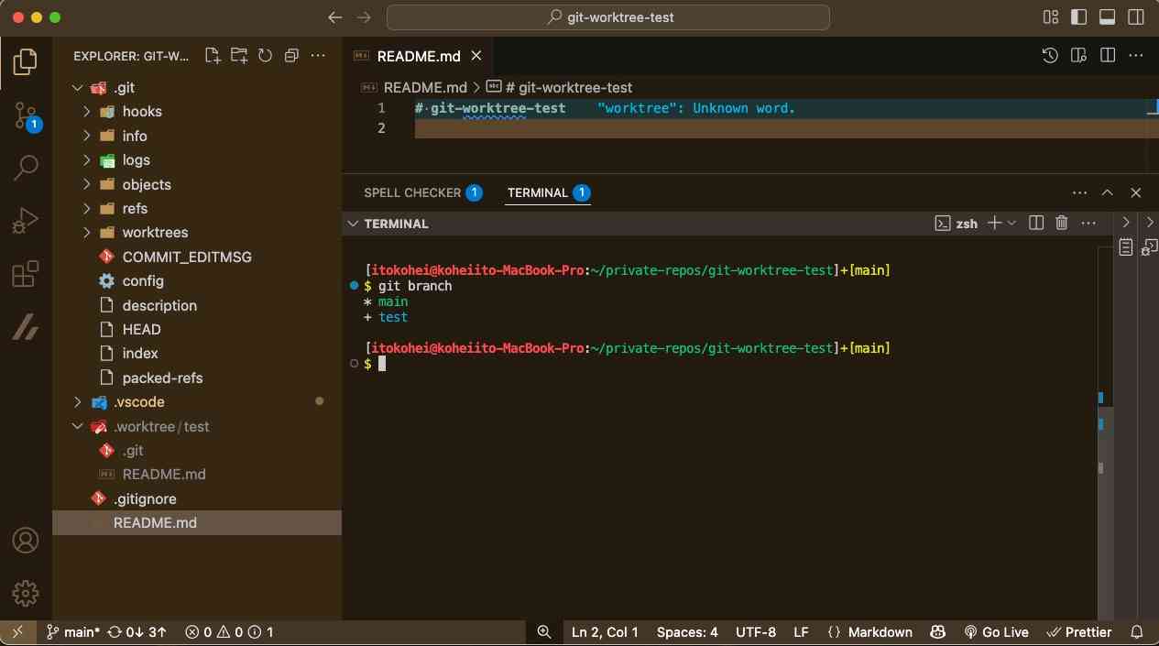Split the terminal pane
This screenshot has height=646, width=1159.
pyautogui.click(x=1036, y=223)
